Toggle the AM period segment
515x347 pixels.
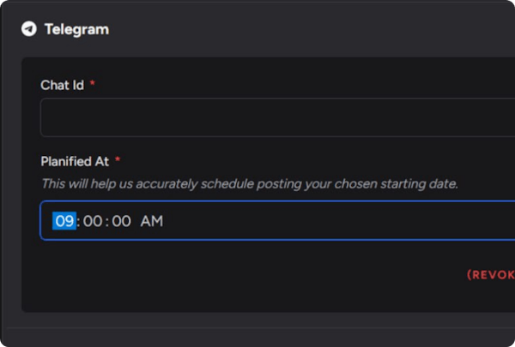152,221
